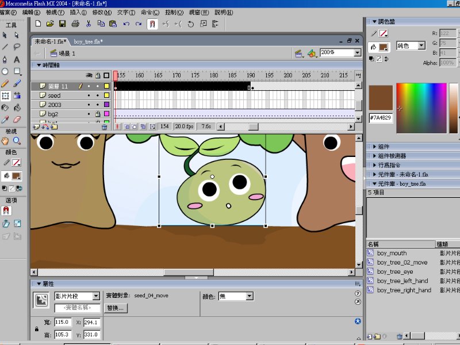Pick the Eyedropper tool
The height and width of the screenshot is (345, 460).
[x=5, y=120]
